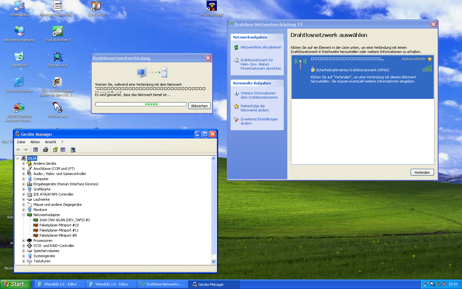The width and height of the screenshot is (462, 289).
Task: Select the Monitore tree label
Action: tap(40, 210)
